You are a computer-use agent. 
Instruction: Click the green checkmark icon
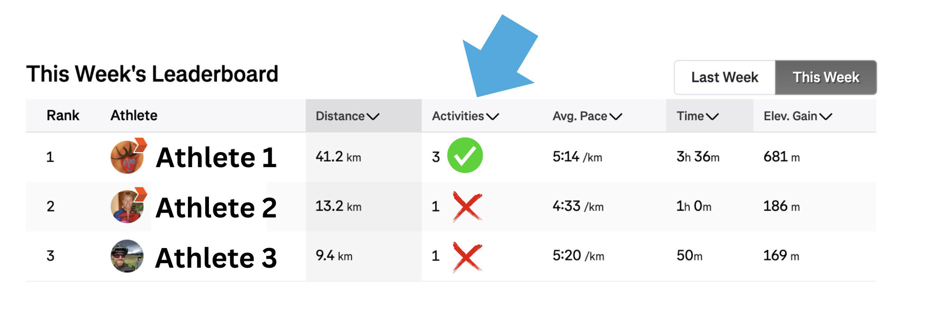[465, 155]
